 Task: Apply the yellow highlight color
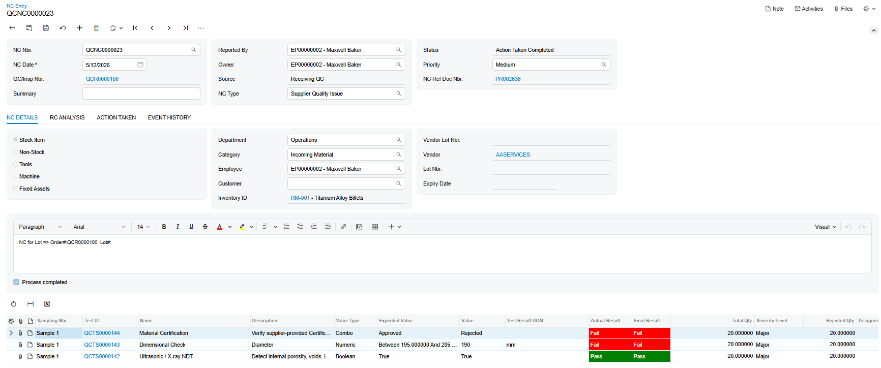(x=242, y=227)
